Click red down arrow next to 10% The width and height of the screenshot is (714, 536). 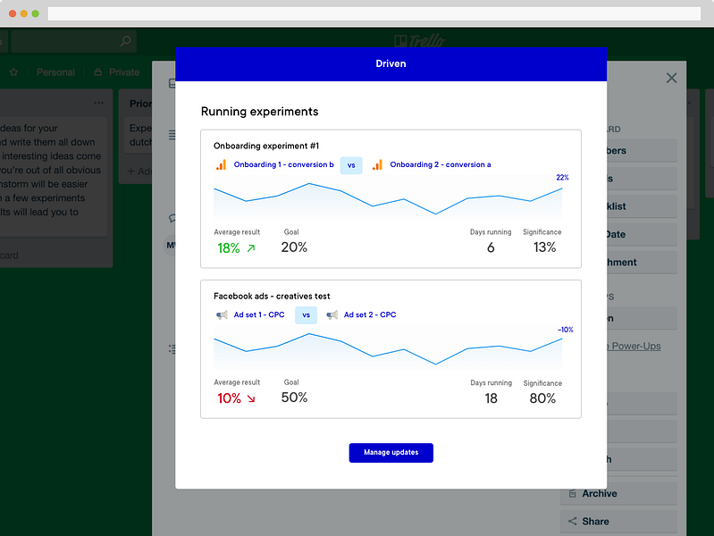tap(251, 398)
